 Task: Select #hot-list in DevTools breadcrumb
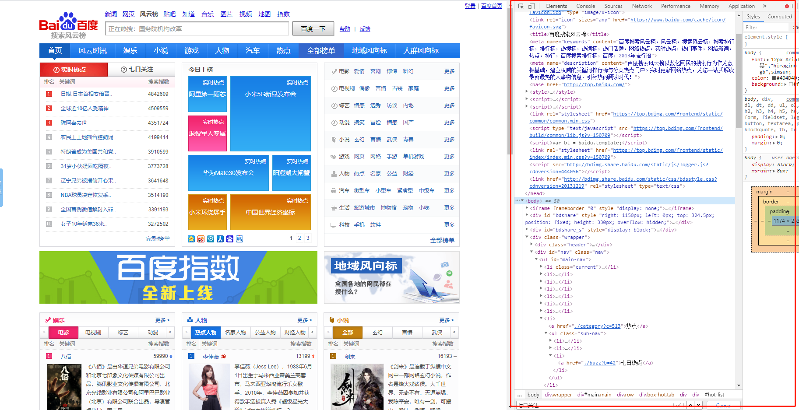715,395
